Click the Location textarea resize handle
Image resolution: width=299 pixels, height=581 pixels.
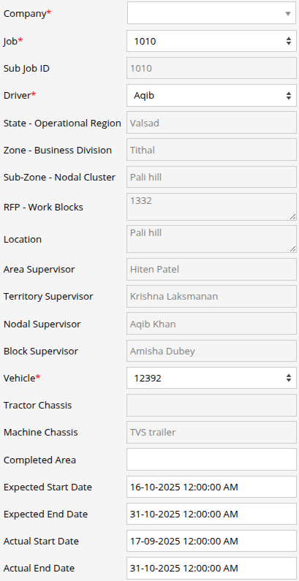tap(293, 249)
